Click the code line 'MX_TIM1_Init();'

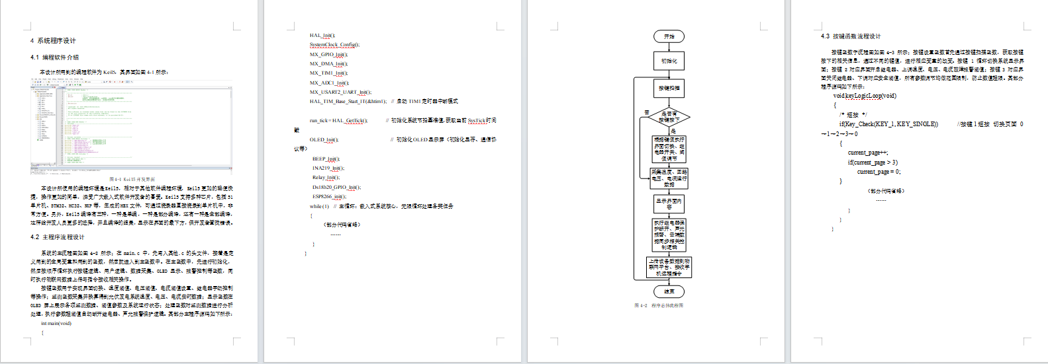[x=328, y=73]
